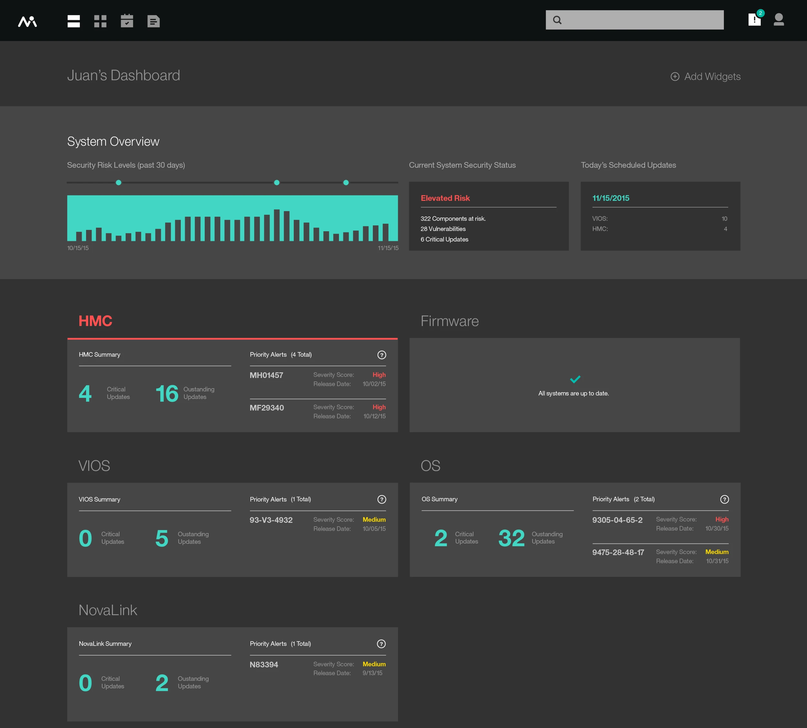Open the MF29340 priority alert

tap(267, 408)
